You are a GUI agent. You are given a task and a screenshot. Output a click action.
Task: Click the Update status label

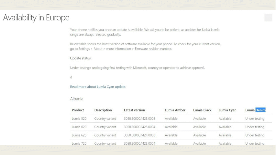point(81,58)
